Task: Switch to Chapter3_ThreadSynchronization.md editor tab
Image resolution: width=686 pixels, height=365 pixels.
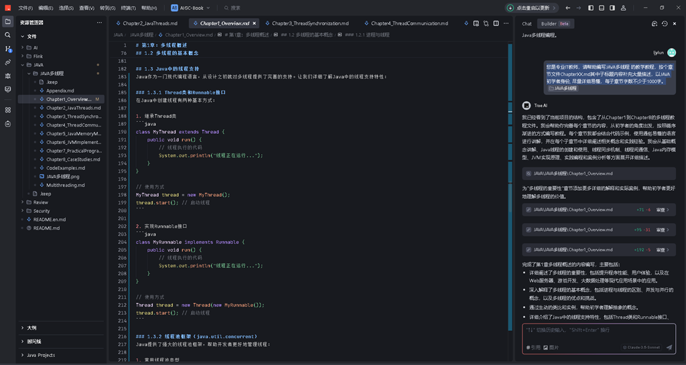Action: click(307, 23)
